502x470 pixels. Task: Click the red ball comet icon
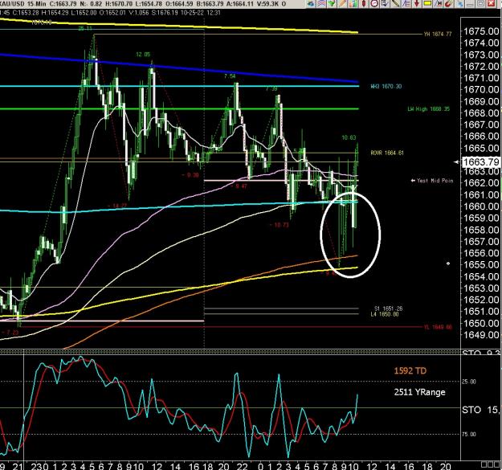coord(448,3)
